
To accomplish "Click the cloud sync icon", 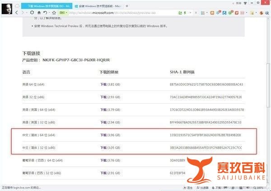I will click(x=17, y=6).
